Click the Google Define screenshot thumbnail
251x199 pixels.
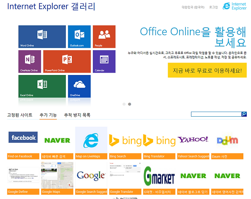(x=23, y=175)
